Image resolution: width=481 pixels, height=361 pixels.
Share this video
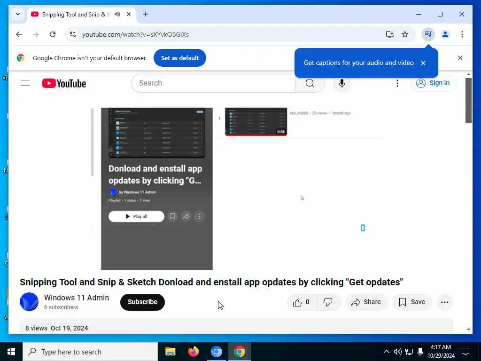(366, 302)
